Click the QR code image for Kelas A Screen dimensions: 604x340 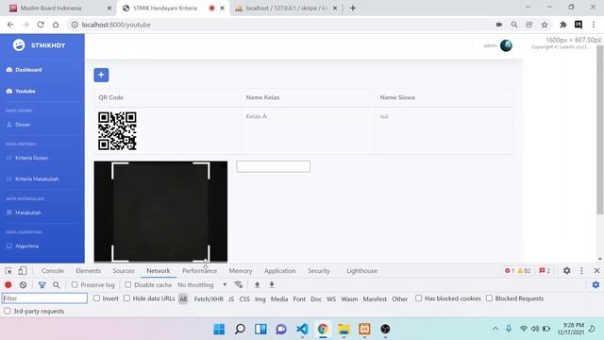(117, 131)
